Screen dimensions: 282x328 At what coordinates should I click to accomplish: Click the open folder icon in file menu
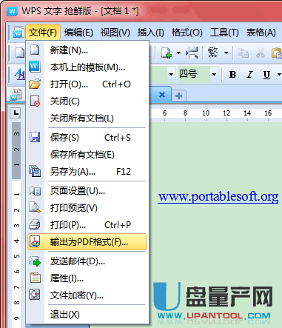coord(35,84)
